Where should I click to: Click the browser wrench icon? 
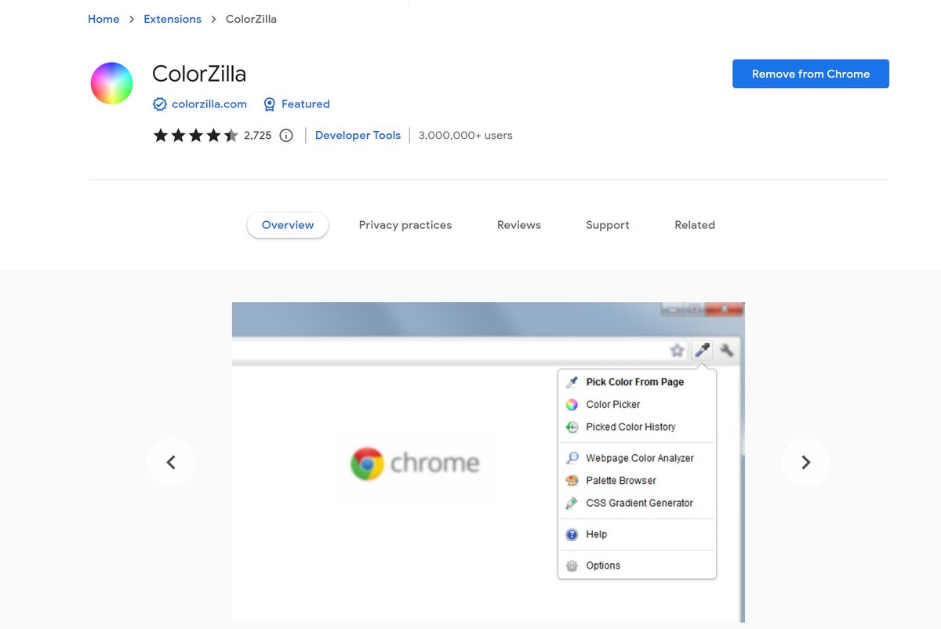click(727, 351)
